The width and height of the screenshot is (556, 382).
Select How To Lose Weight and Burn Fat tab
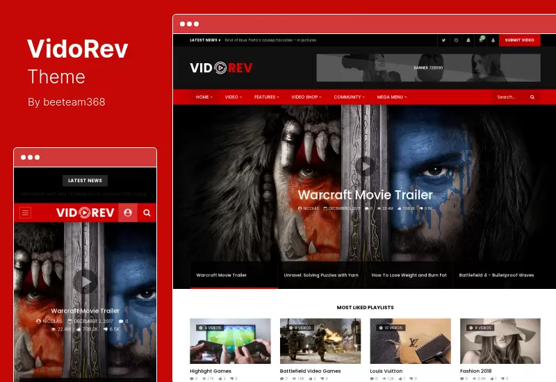point(409,275)
